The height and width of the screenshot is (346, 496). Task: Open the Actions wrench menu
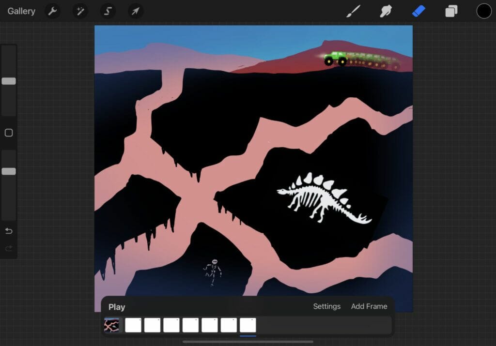point(52,12)
